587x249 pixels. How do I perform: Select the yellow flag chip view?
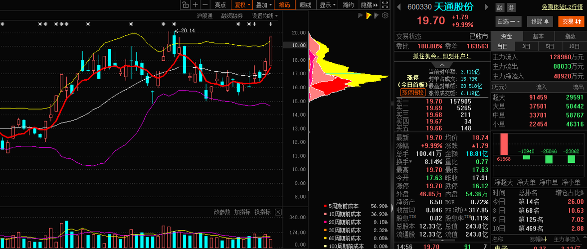369,15
